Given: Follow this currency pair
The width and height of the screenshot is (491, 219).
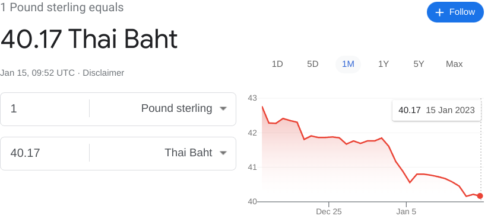Looking at the screenshot, I should (x=455, y=12).
